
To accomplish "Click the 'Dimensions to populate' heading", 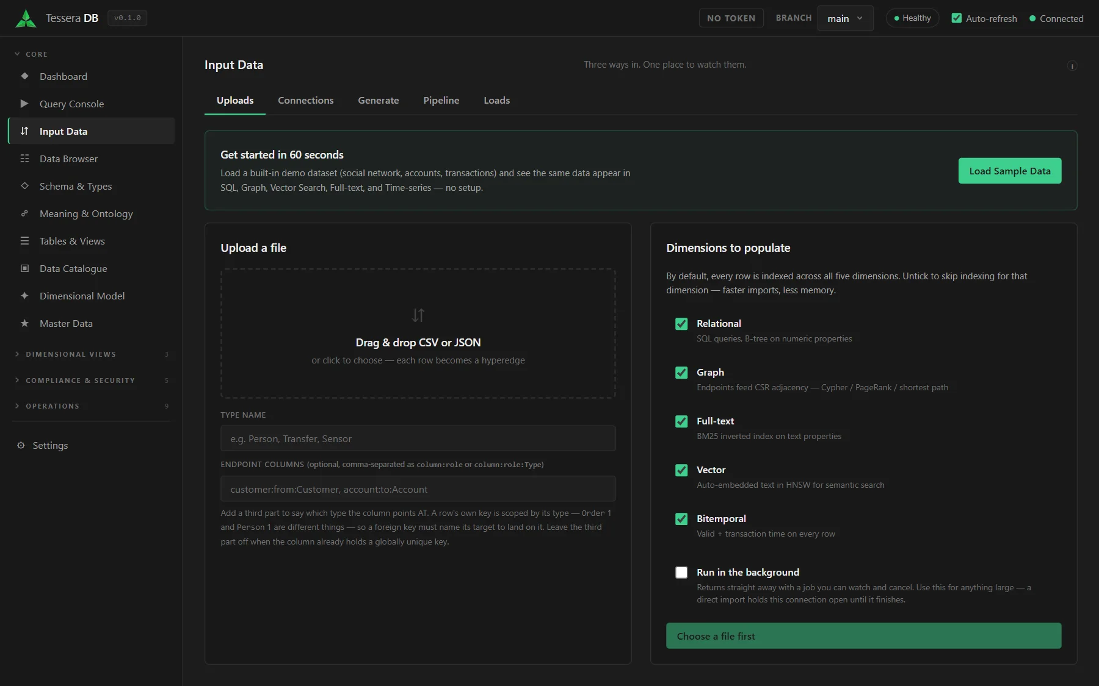I will 728,248.
